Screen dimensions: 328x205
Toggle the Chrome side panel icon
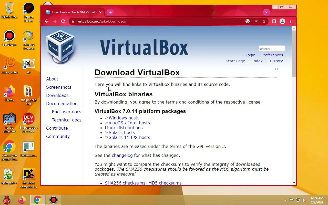pyautogui.click(x=274, y=21)
